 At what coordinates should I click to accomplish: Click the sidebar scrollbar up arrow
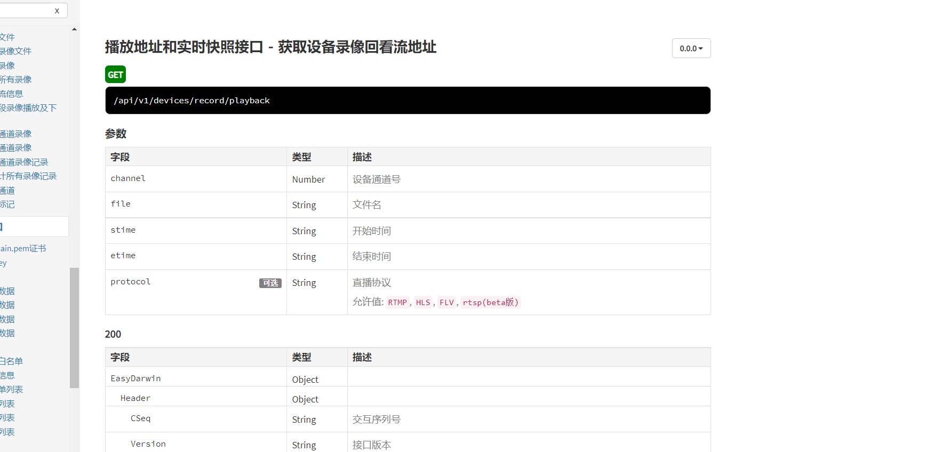click(x=74, y=29)
